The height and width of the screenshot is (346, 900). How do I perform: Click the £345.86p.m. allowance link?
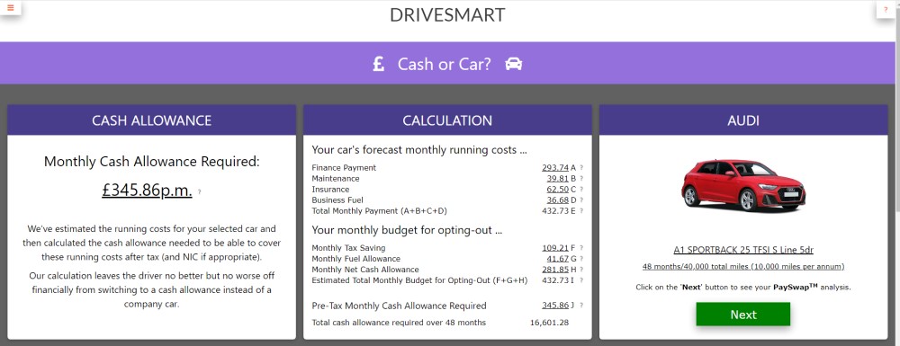tap(147, 191)
